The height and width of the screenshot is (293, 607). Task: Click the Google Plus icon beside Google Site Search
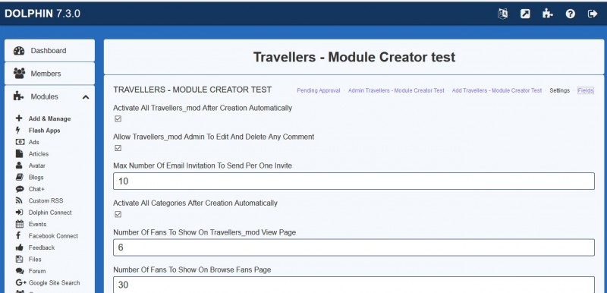21,282
